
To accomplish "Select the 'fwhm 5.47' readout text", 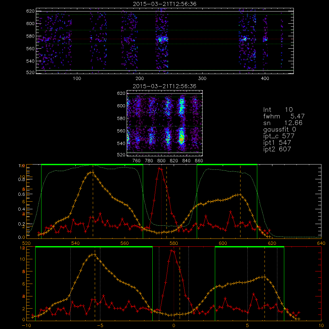I will tap(284, 116).
